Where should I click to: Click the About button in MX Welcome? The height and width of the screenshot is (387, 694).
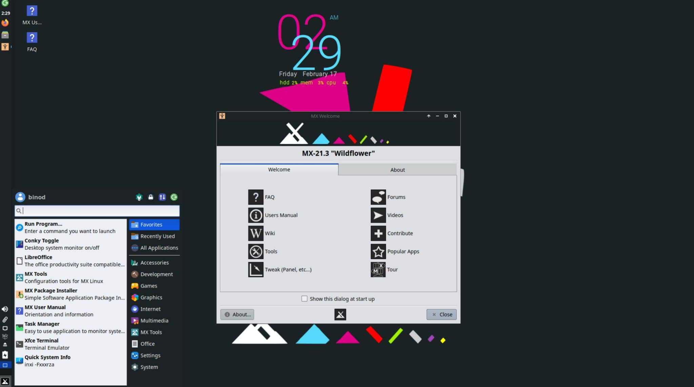[237, 314]
